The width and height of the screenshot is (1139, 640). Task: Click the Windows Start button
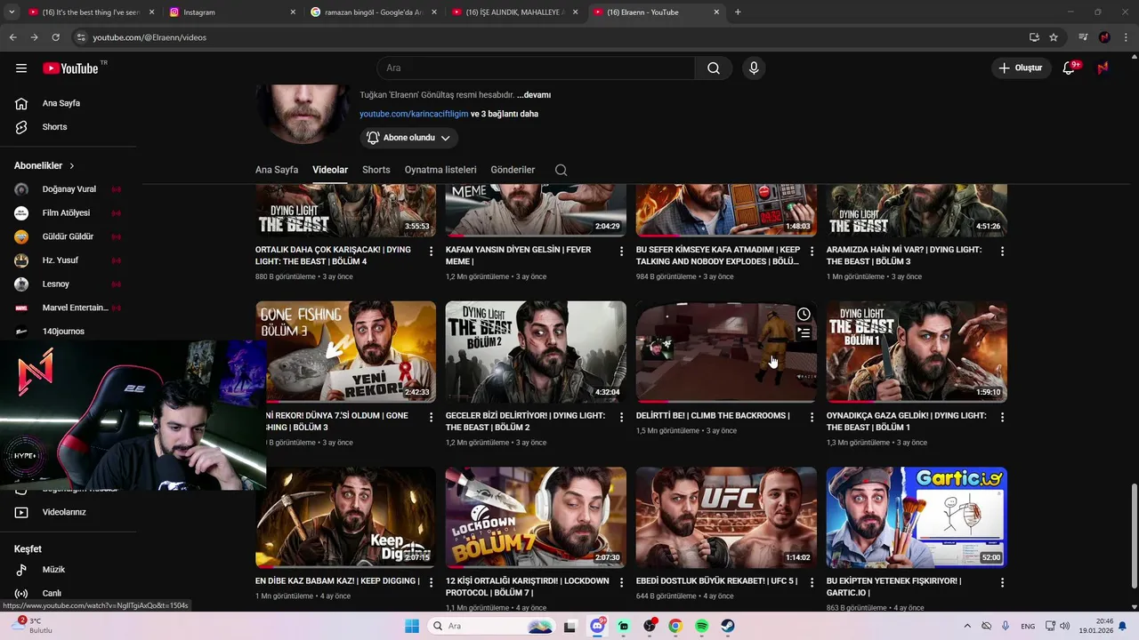tap(412, 626)
